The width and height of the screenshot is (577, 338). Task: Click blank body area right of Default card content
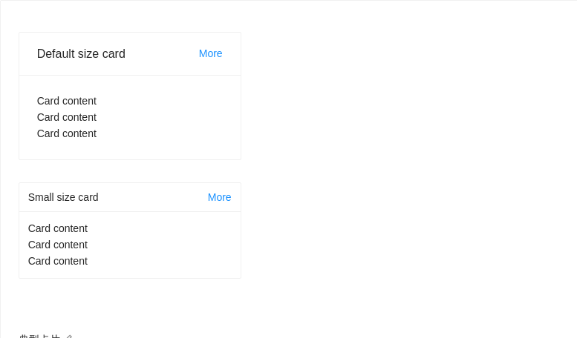[x=171, y=117]
